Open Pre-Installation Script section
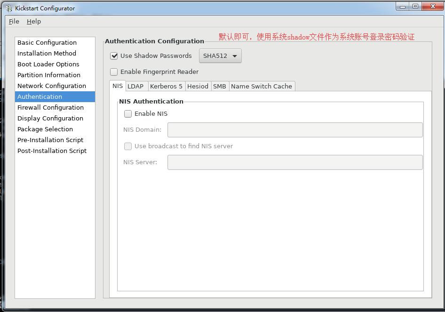445x312 pixels. coord(55,140)
